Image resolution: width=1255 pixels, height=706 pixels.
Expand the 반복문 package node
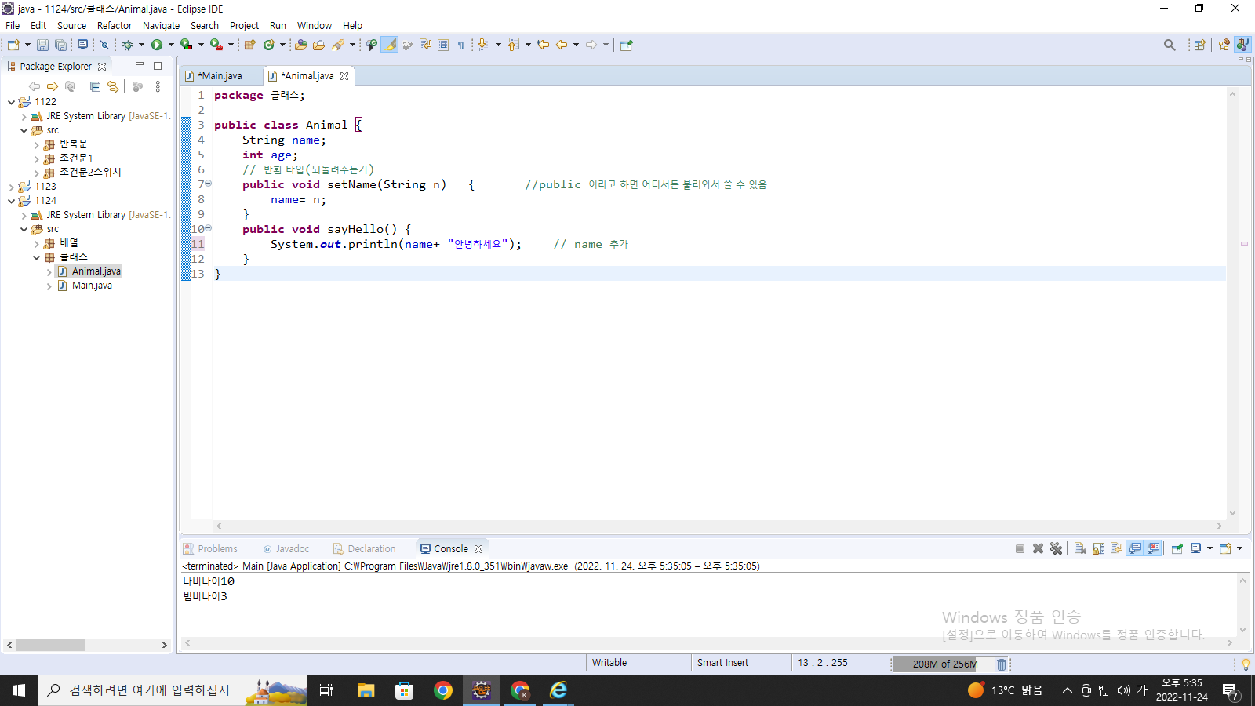tap(36, 144)
